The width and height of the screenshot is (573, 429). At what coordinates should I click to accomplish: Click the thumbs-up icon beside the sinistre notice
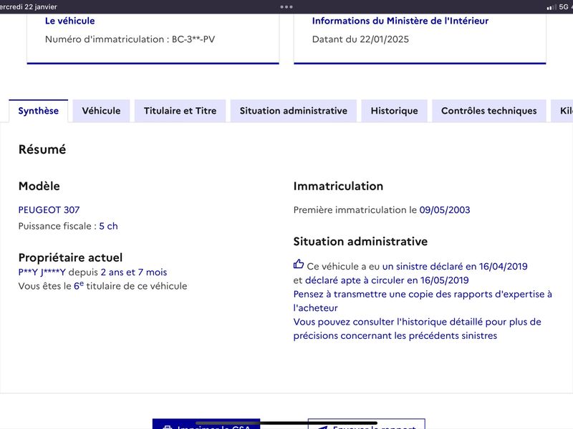click(x=298, y=264)
